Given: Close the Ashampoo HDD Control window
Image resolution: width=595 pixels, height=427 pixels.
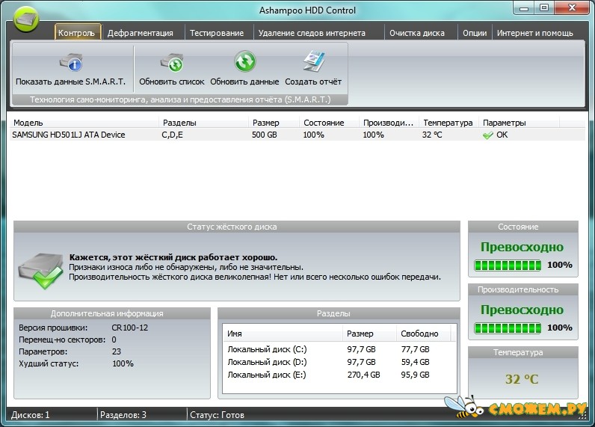Looking at the screenshot, I should (573, 8).
